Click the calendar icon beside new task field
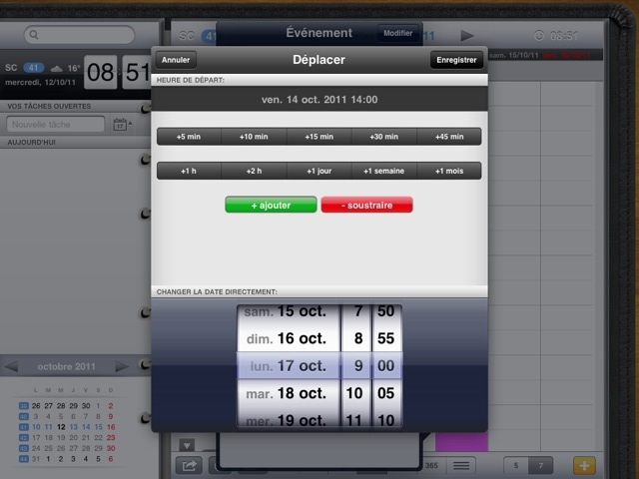The height and width of the screenshot is (479, 639). 120,125
